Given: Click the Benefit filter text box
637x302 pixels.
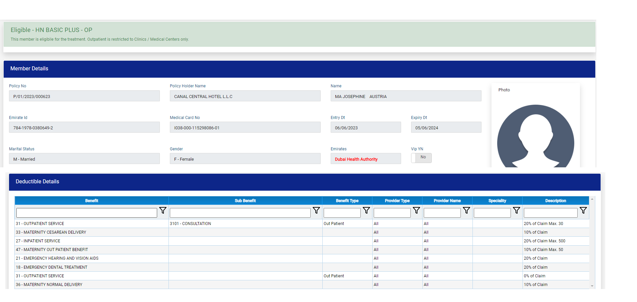Looking at the screenshot, I should coord(86,213).
